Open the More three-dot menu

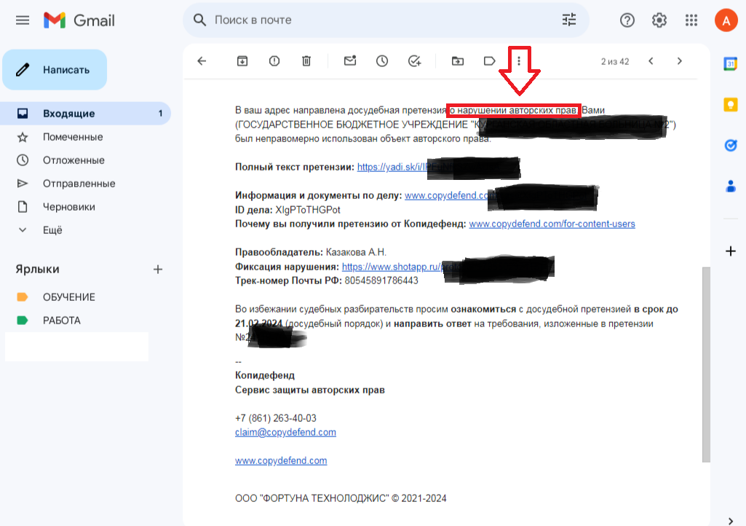(519, 61)
